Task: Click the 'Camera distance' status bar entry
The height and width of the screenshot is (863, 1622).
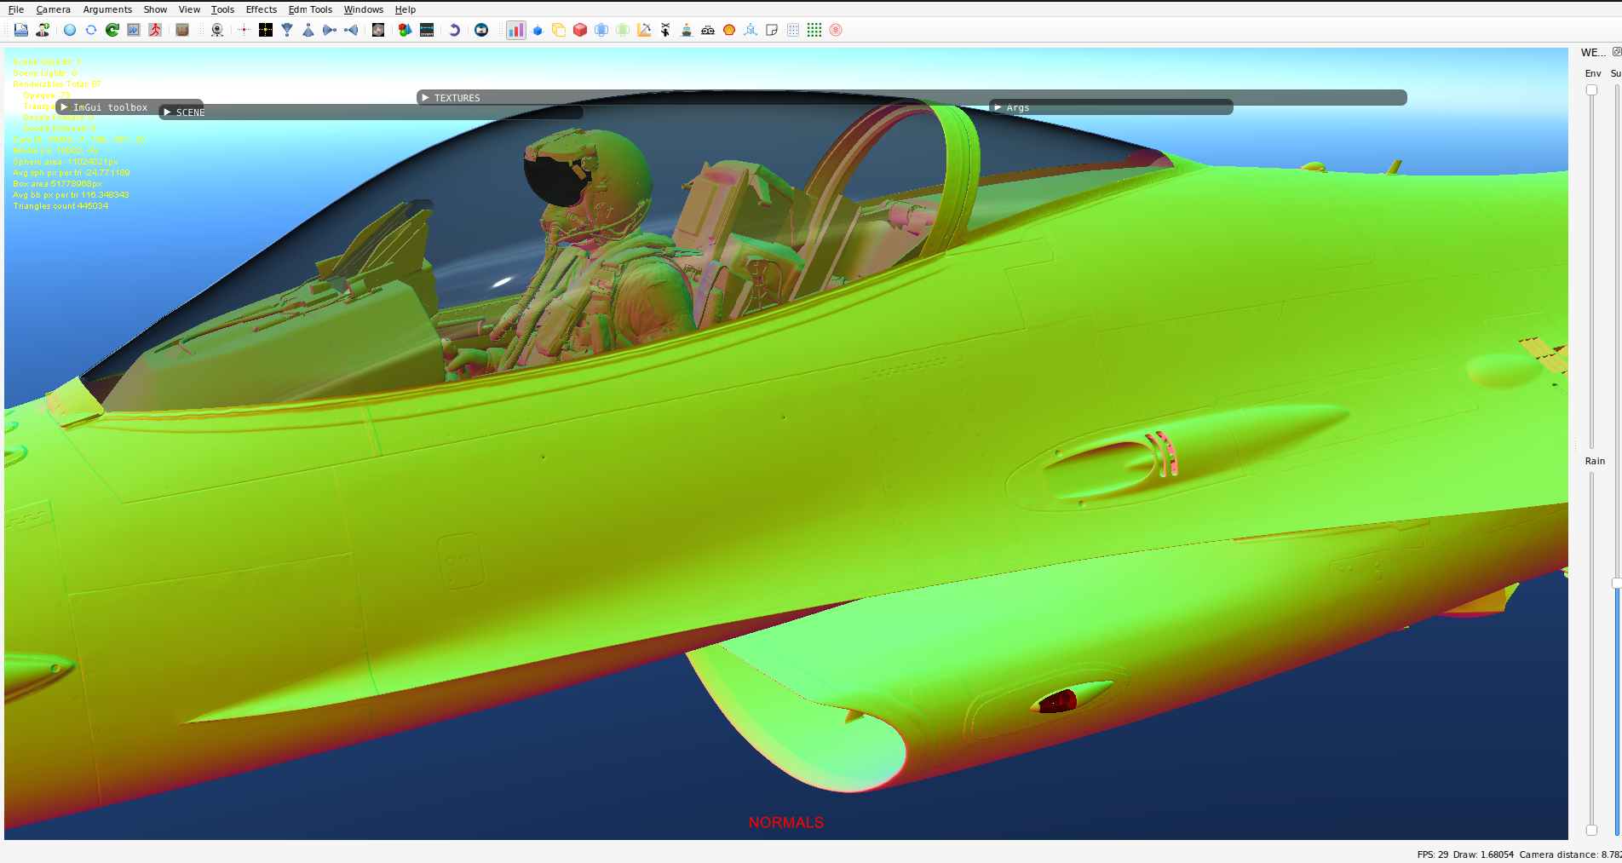Action: click(x=1570, y=854)
